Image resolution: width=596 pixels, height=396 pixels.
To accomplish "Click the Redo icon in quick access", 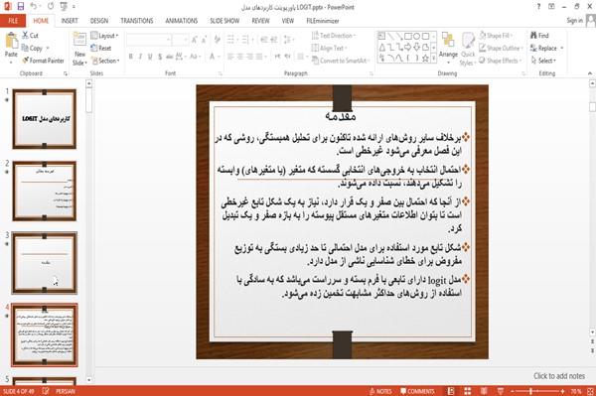I will tap(51, 7).
